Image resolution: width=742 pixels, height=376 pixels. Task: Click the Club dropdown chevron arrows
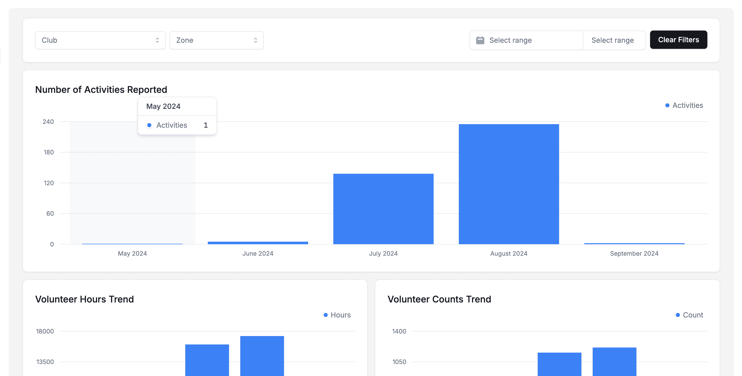(157, 40)
